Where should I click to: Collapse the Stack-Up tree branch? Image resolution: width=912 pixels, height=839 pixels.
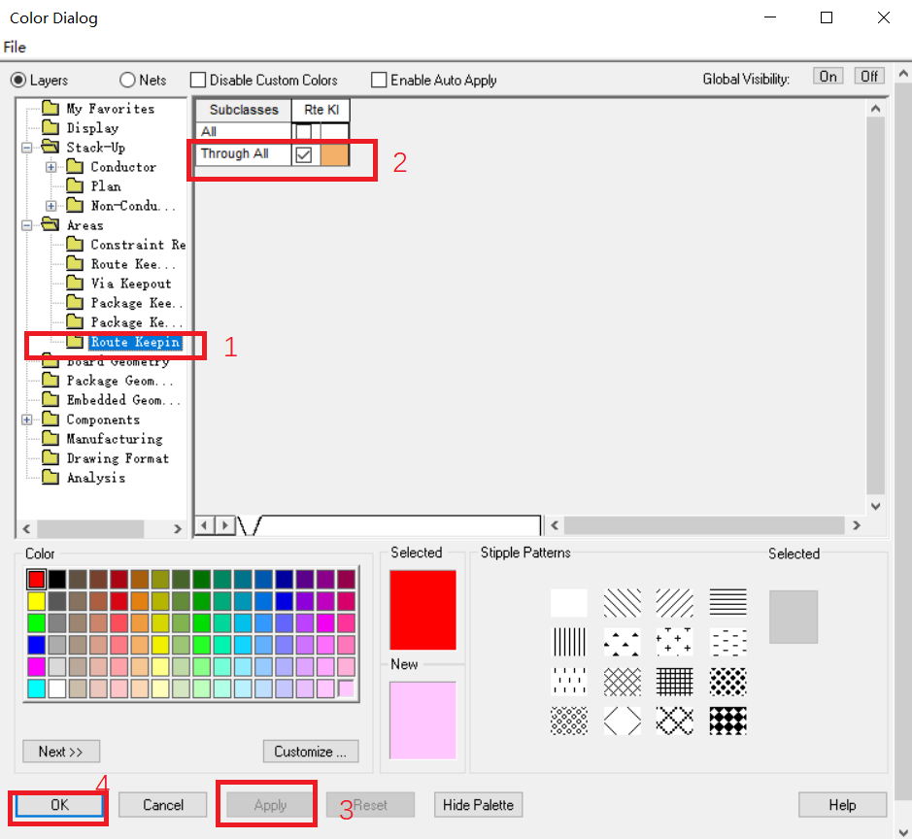tap(29, 147)
